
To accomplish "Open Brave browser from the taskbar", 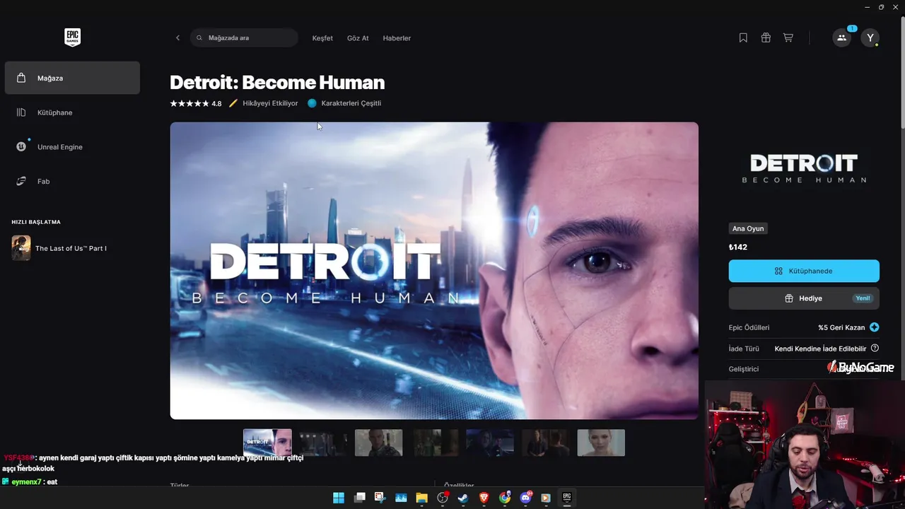I will (x=484, y=498).
